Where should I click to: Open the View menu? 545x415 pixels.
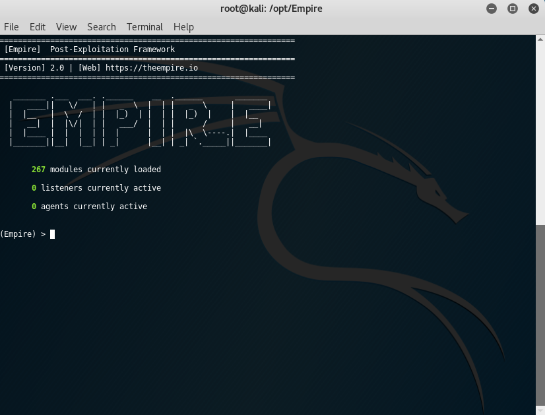click(x=66, y=27)
